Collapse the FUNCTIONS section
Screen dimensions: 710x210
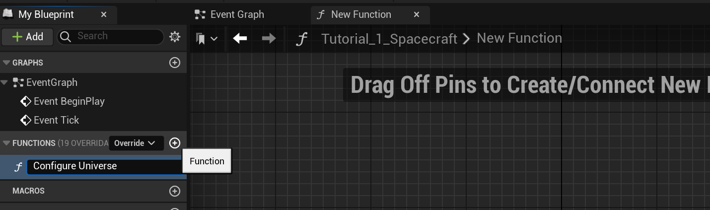pos(6,143)
